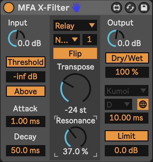Open the Relay mode dropdown
Image resolution: width=153 pixels, height=162 pixels.
[75, 25]
